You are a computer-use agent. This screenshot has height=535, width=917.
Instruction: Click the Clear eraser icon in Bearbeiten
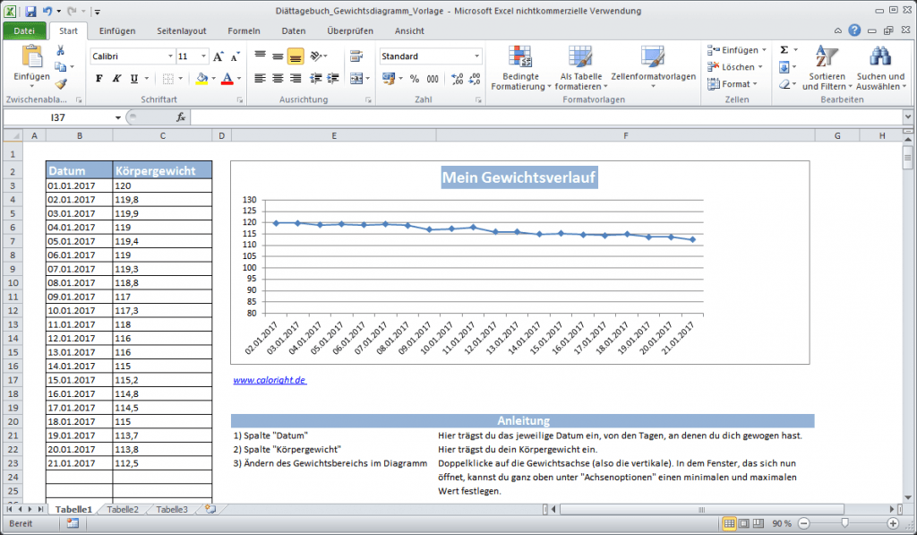coord(784,84)
